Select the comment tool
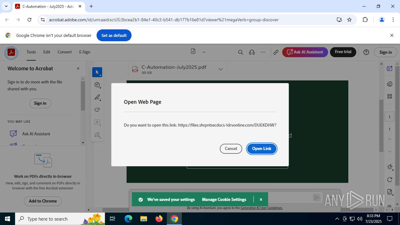Viewport: 400px width, 225px height. (x=97, y=85)
